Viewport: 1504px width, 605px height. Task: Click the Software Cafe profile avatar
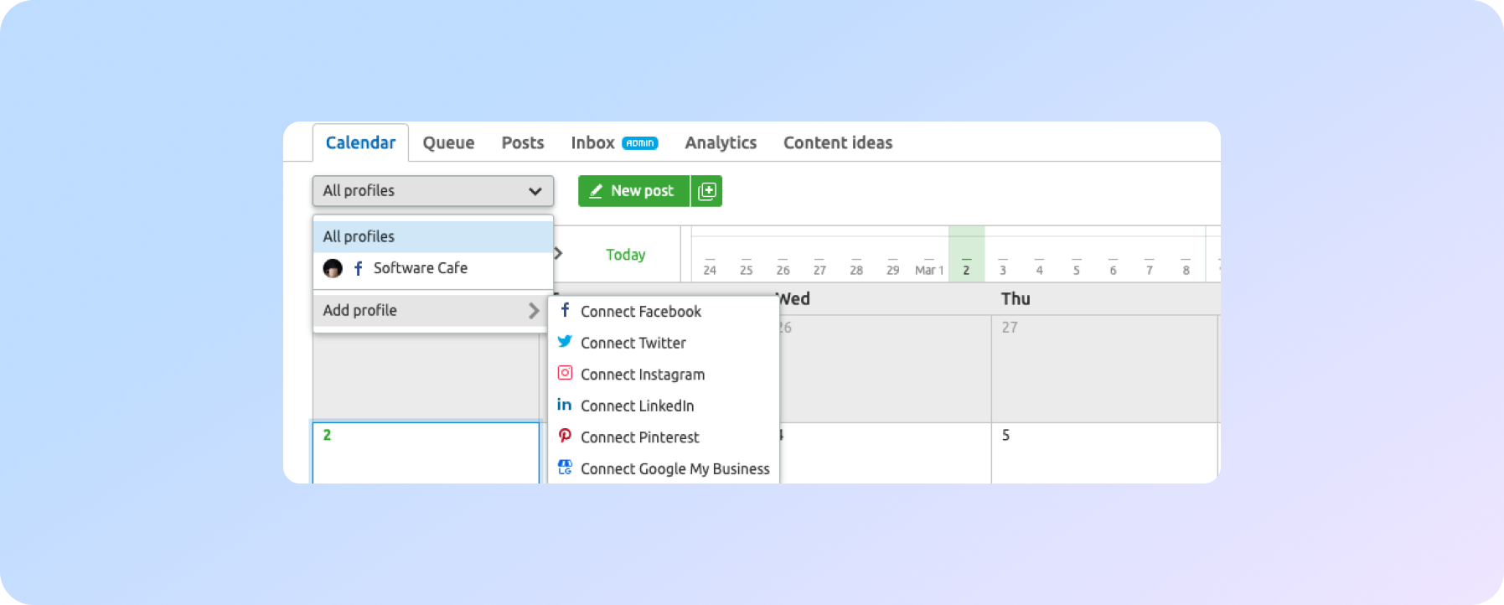click(333, 268)
